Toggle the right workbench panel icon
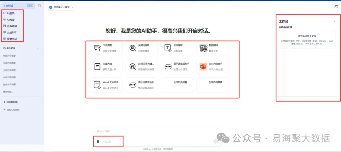341x152 pixels. [336, 7]
